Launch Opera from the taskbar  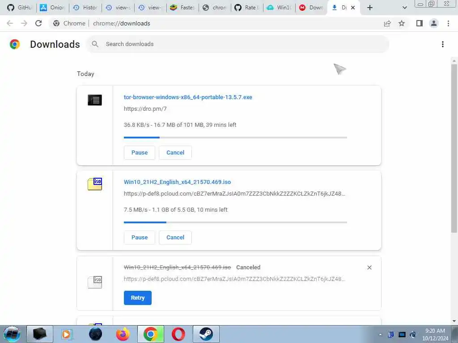coord(178,334)
